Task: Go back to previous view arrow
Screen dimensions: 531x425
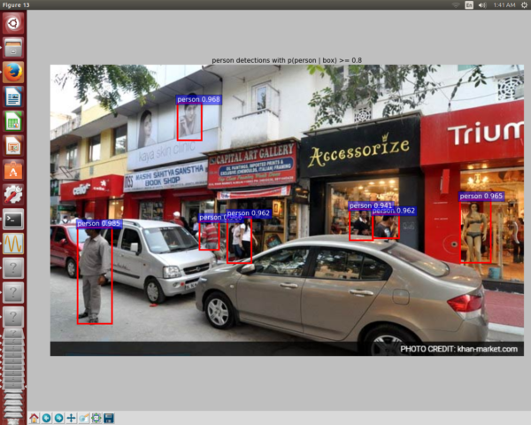Action: click(x=46, y=417)
